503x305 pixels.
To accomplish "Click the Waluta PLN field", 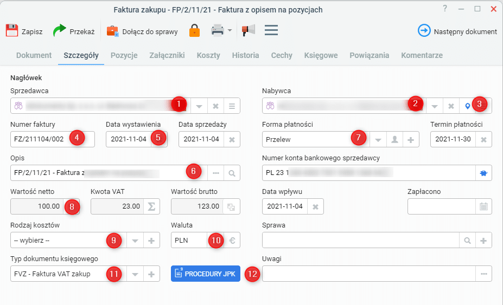I will coord(189,241).
